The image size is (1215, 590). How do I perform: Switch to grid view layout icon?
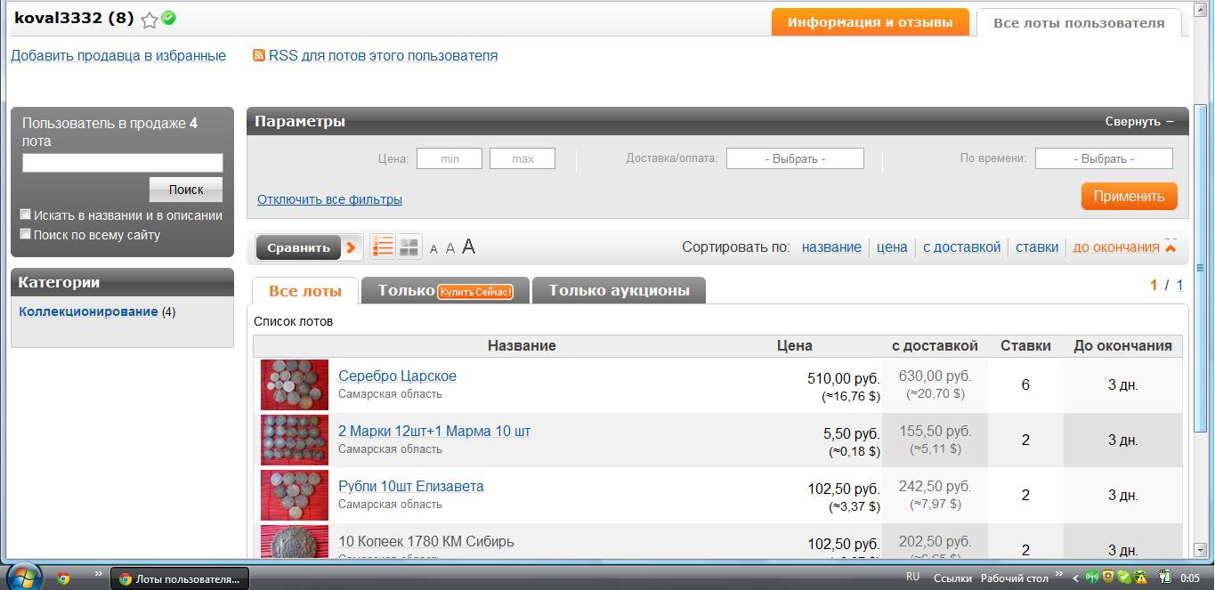[x=409, y=247]
